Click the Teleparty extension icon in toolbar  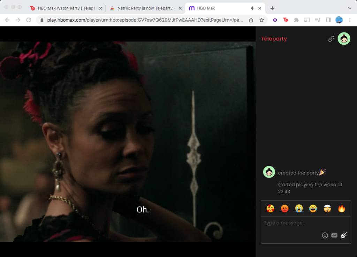click(x=286, y=20)
